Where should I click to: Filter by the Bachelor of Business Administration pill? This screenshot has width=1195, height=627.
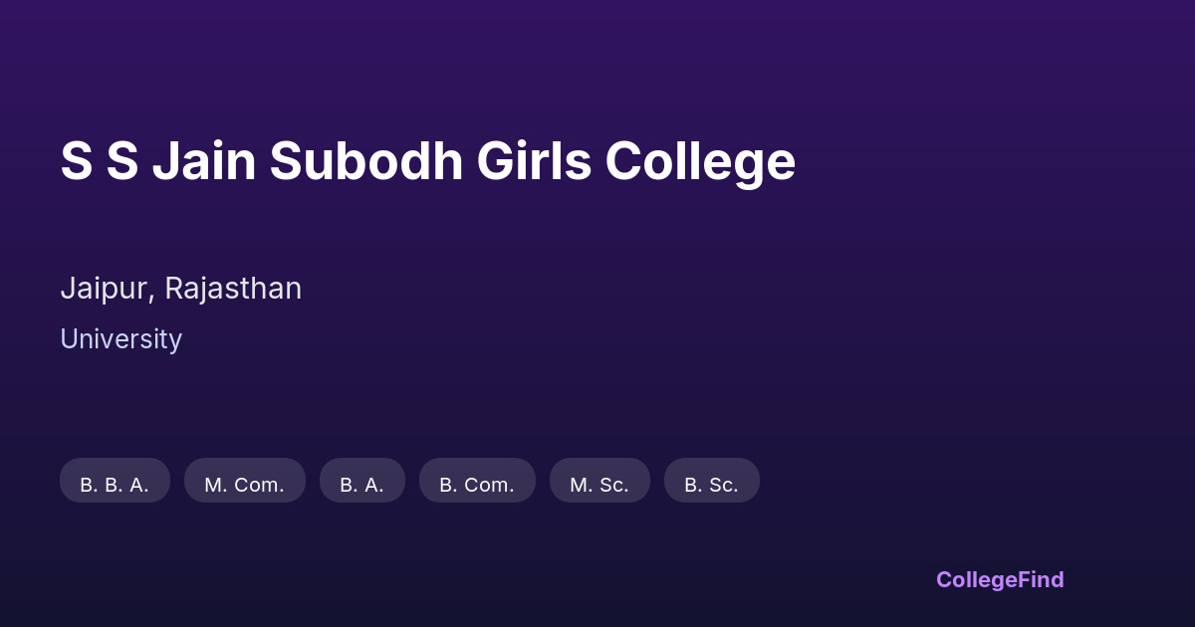[115, 481]
